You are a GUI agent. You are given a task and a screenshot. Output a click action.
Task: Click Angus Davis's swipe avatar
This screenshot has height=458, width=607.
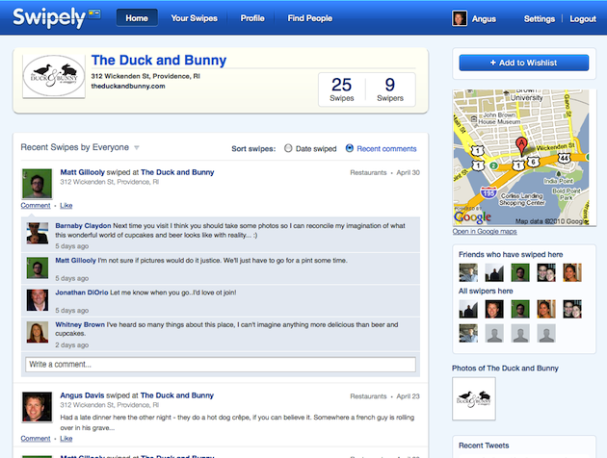pos(37,407)
